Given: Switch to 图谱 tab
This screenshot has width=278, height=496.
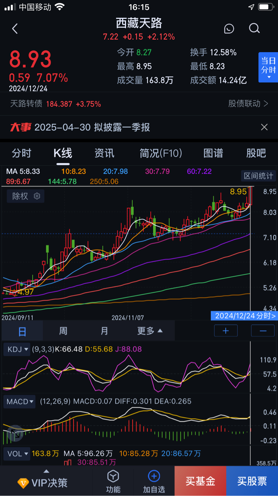Looking at the screenshot, I should [x=213, y=153].
